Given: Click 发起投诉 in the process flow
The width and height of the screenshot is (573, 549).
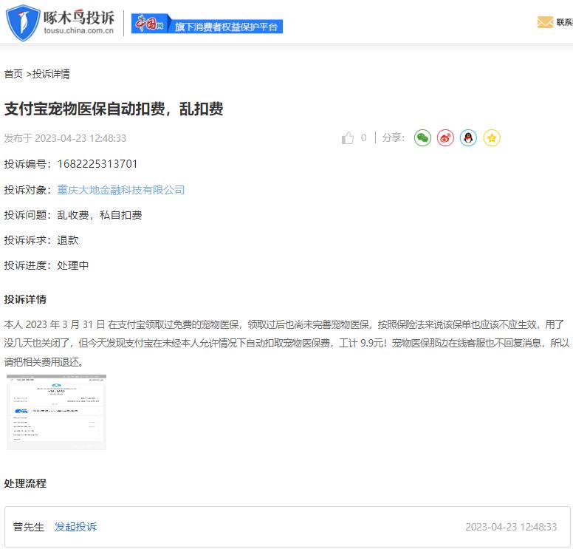Looking at the screenshot, I should [x=75, y=527].
